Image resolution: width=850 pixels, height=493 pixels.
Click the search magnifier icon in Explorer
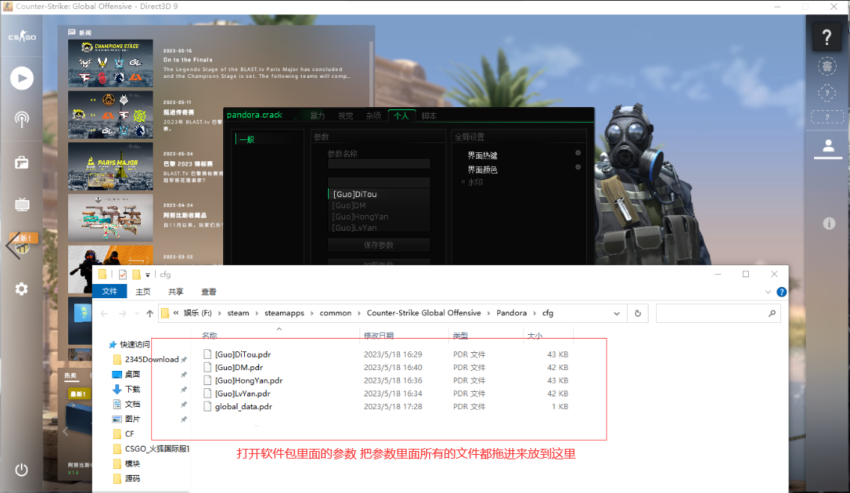pos(772,313)
